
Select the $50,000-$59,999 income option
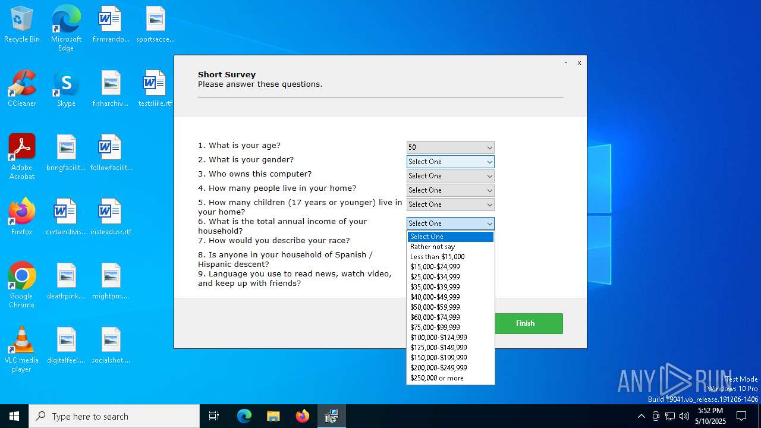point(451,307)
